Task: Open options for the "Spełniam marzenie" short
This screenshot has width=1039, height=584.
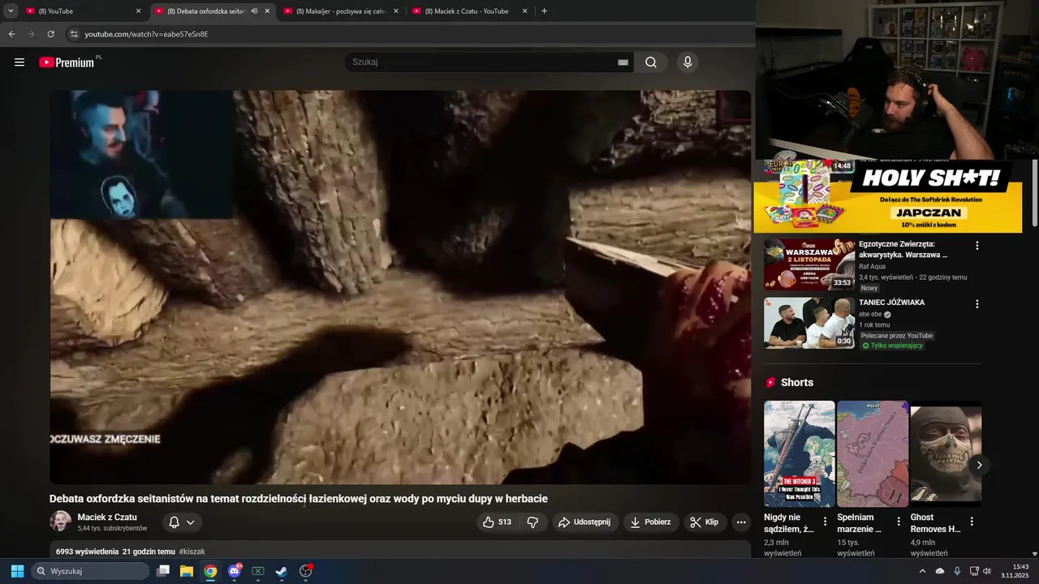Action: [x=898, y=522]
